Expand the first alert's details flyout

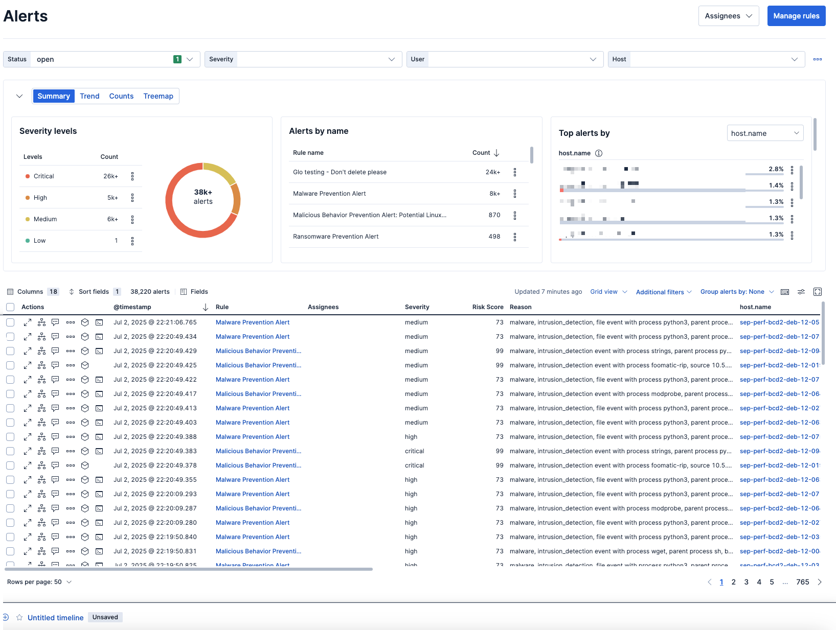[27, 322]
